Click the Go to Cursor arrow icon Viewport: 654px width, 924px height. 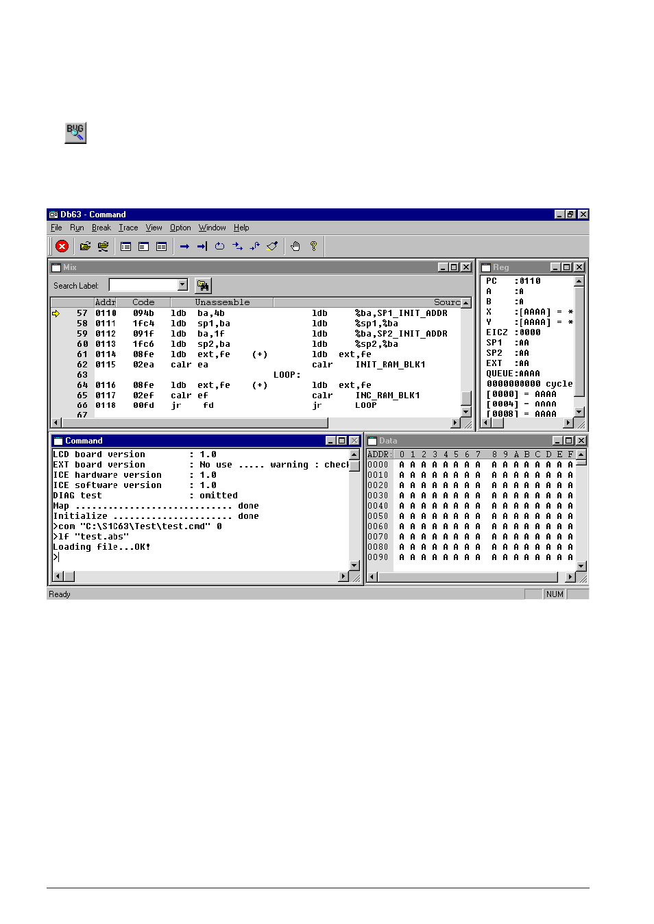pos(202,246)
